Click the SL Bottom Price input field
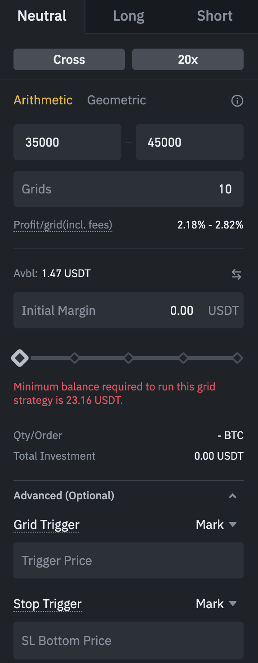This screenshot has height=663, width=258. point(129,641)
